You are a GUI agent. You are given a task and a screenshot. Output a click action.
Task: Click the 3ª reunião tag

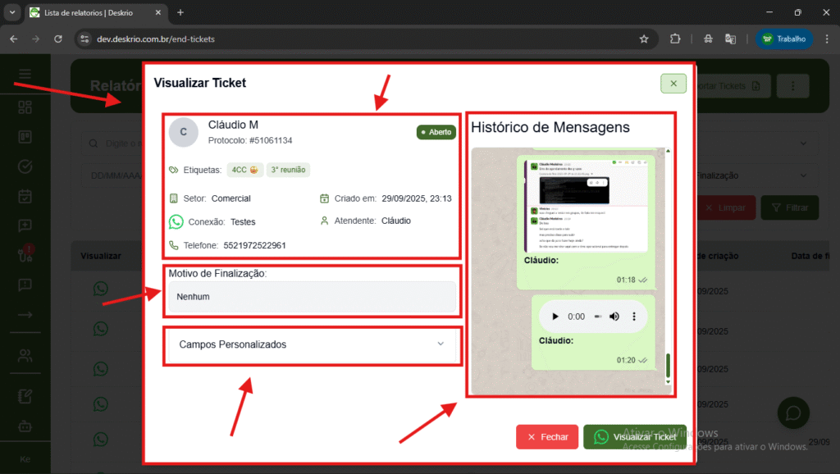pos(288,170)
